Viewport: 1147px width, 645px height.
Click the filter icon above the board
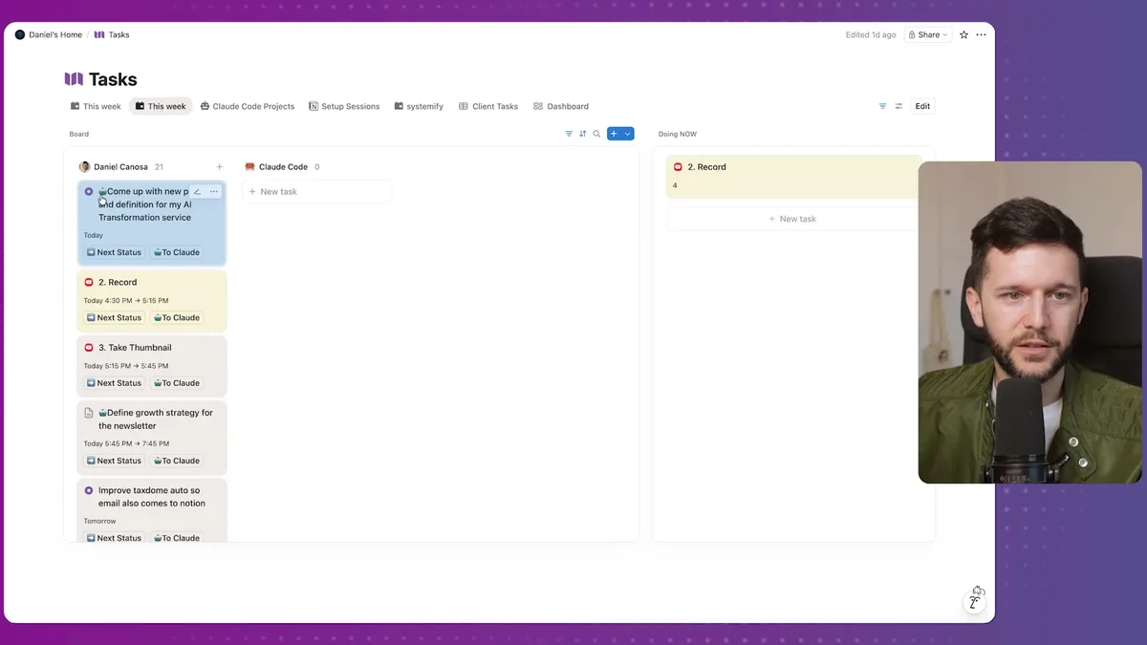pos(569,134)
